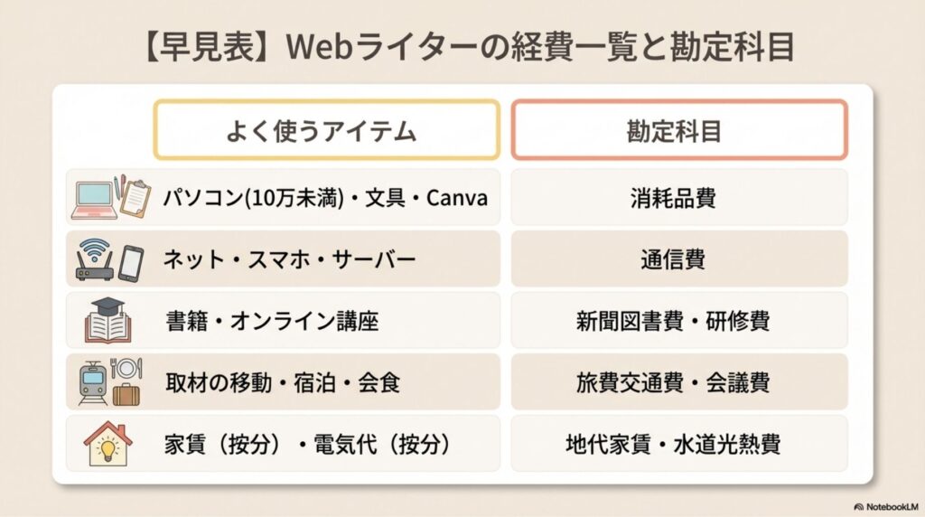The width and height of the screenshot is (925, 517).
Task: Select the よく使うアイテム column header
Action: click(326, 130)
